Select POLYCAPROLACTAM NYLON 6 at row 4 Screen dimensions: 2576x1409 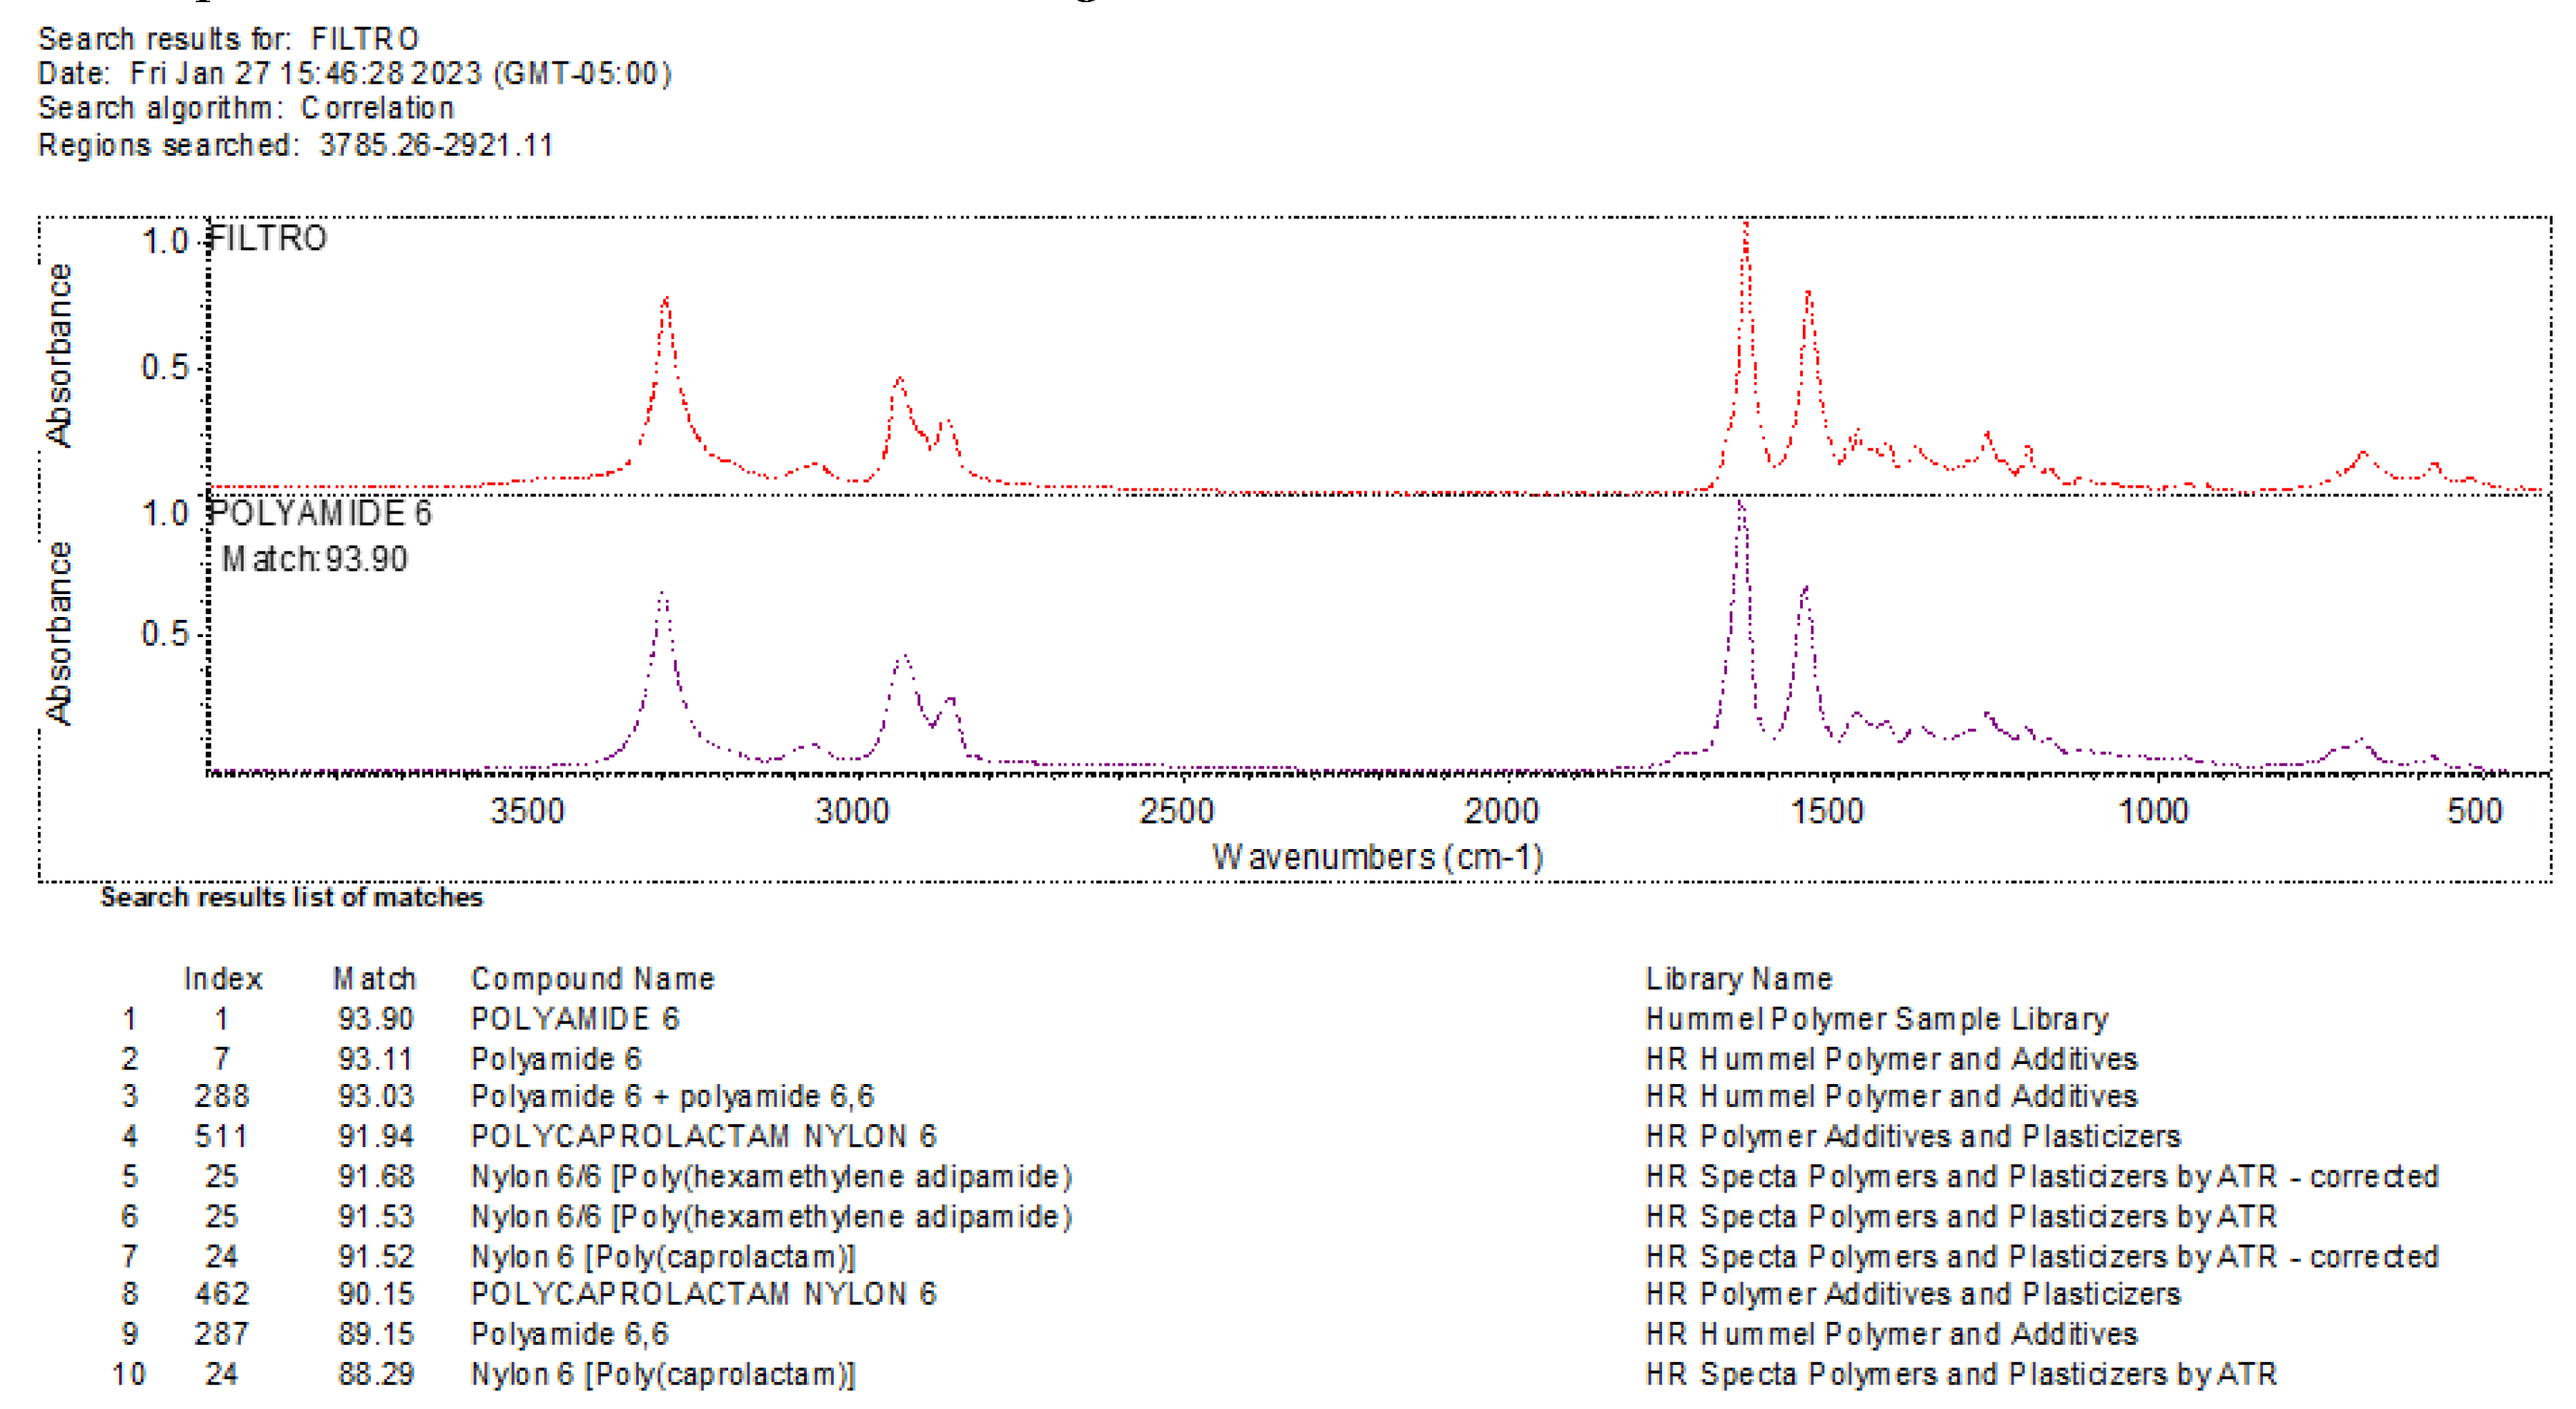point(705,1136)
